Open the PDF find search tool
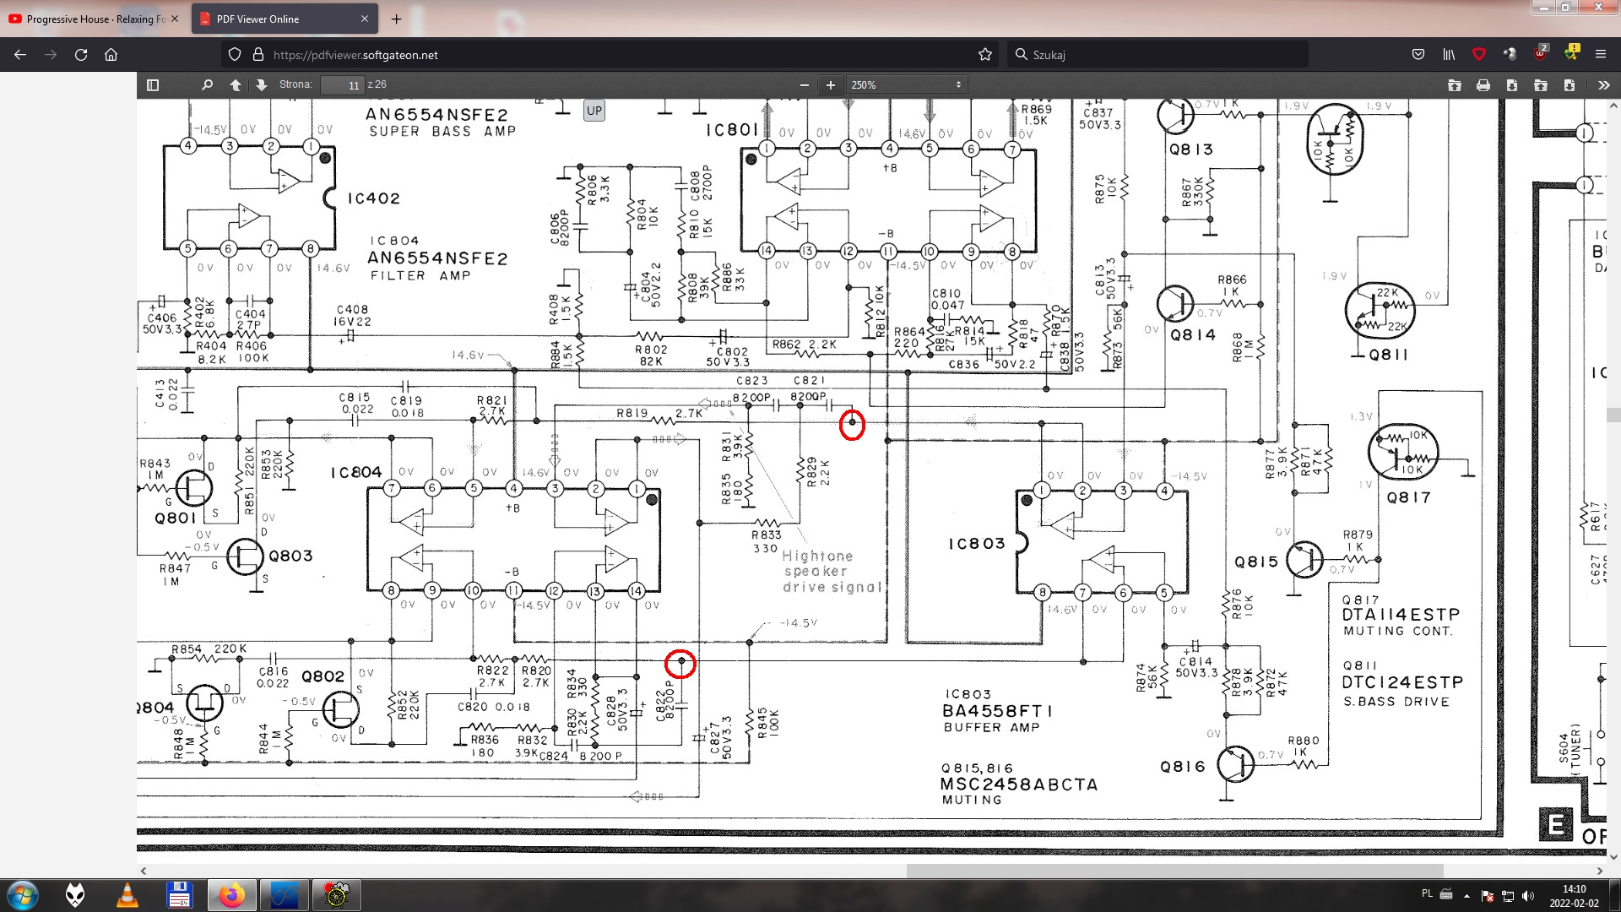The height and width of the screenshot is (912, 1621). (x=207, y=84)
